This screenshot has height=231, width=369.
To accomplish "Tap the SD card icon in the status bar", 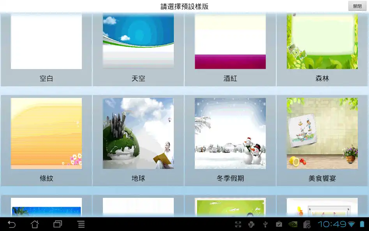I will (x=306, y=224).
